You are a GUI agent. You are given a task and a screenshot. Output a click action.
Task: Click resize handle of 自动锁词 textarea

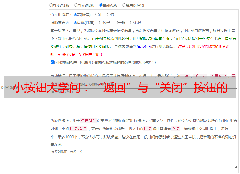236,107
